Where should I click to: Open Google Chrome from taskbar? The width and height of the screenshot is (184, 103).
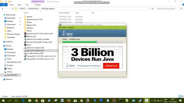(x=36, y=100)
